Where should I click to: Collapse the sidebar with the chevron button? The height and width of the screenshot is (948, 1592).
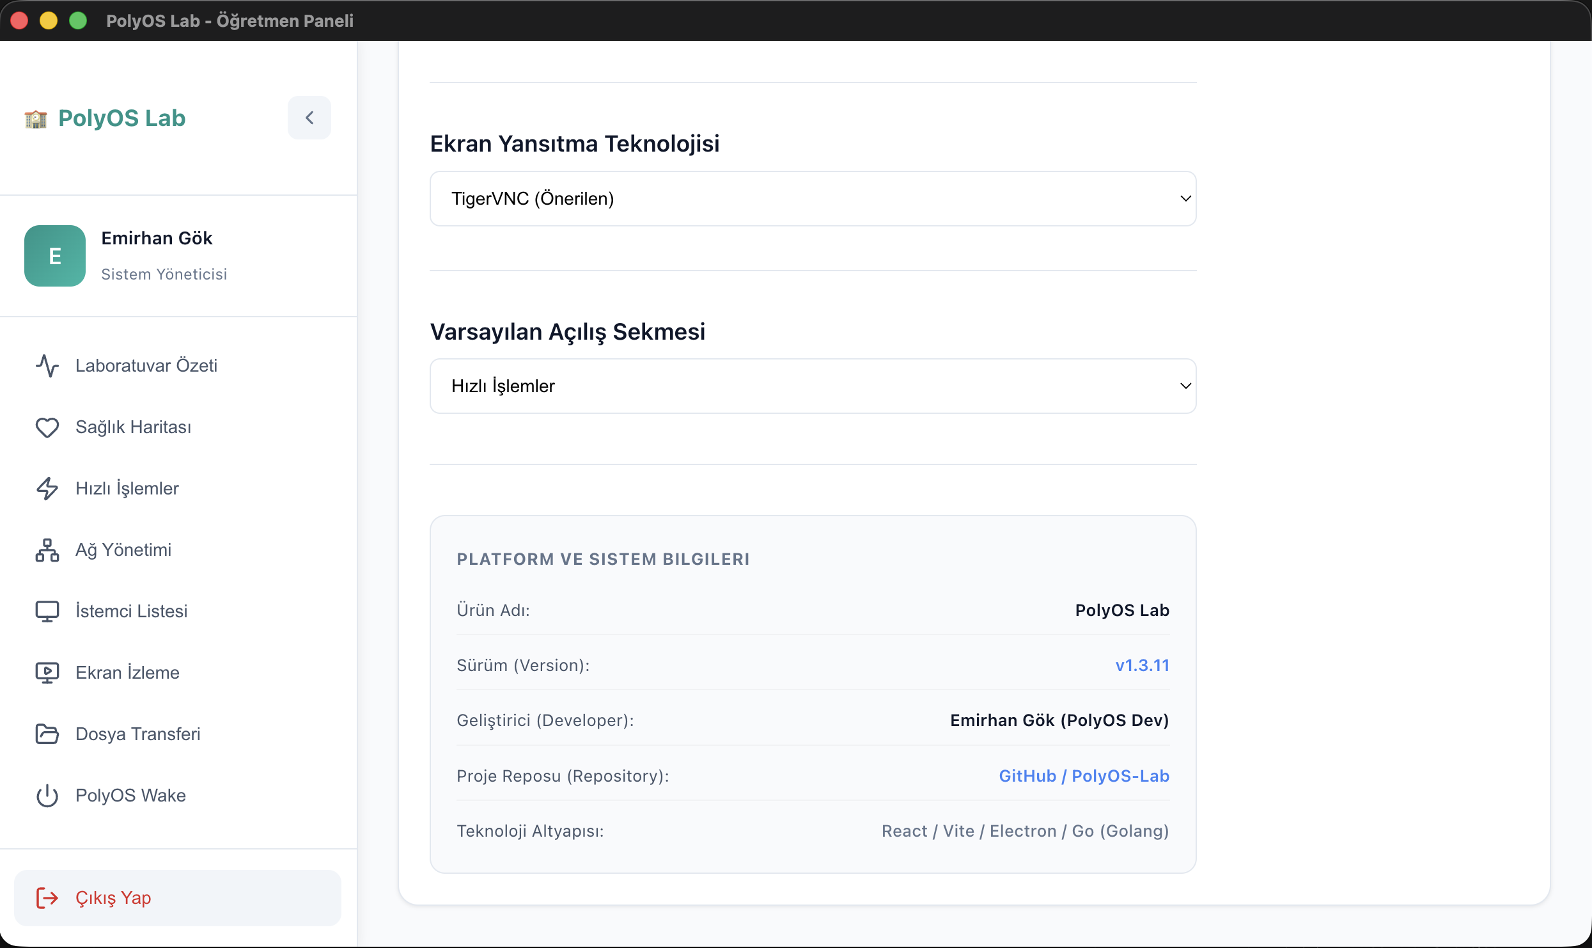coord(309,118)
